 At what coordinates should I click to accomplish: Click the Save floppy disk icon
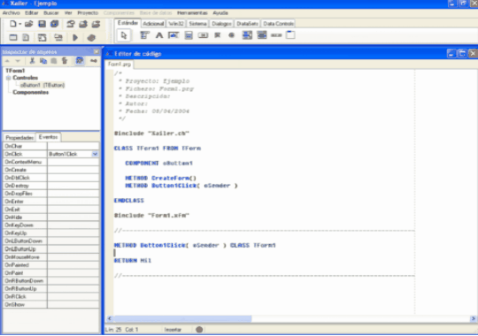(42, 24)
